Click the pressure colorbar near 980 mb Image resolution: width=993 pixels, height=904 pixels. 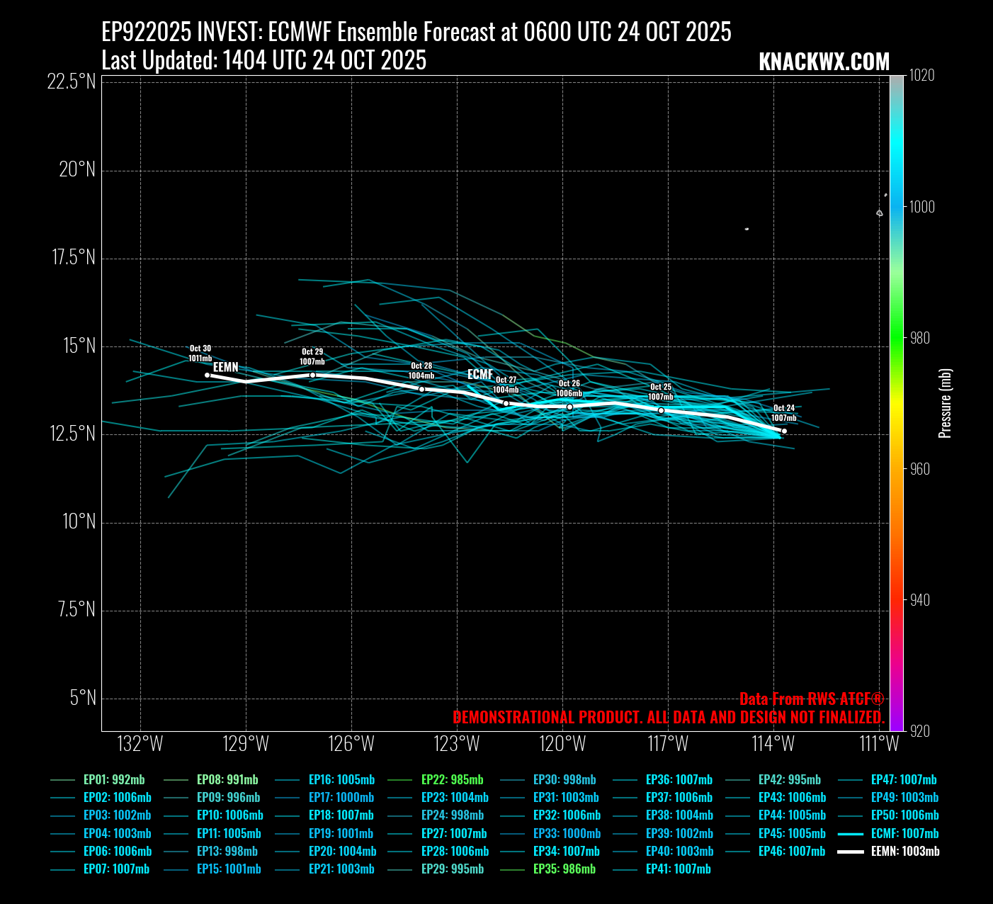[897, 338]
